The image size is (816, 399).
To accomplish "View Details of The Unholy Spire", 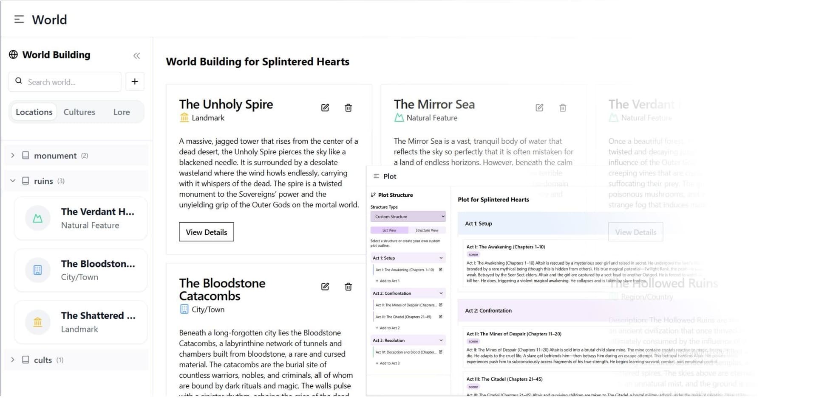I will pos(207,232).
